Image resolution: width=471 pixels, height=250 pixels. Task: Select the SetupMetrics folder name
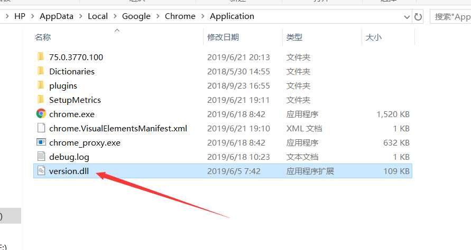(75, 100)
